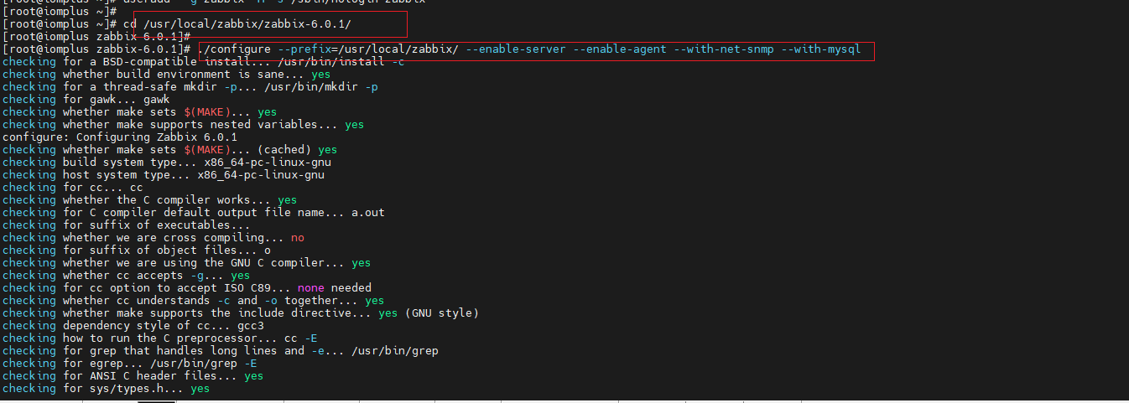Select the 'ISO C89... none needed' line
This screenshot has width=1129, height=403.
point(187,288)
